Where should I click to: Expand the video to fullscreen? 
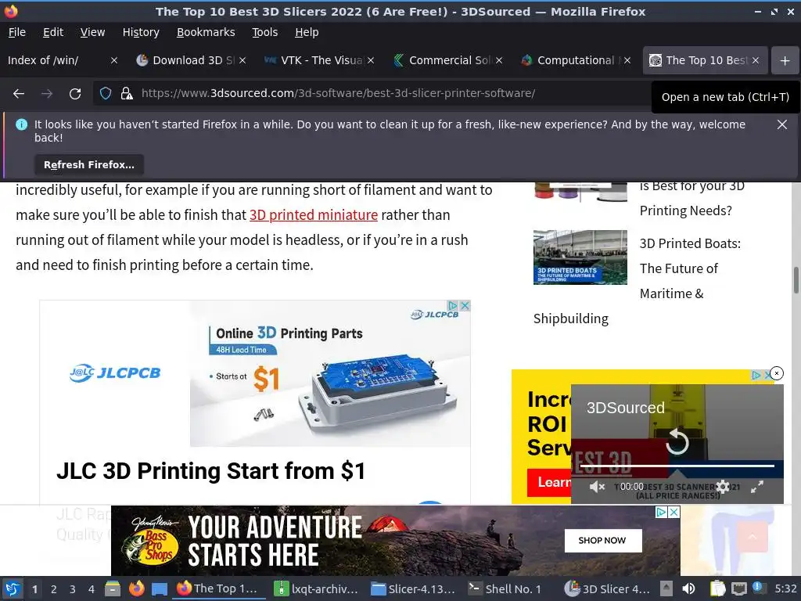click(x=756, y=487)
